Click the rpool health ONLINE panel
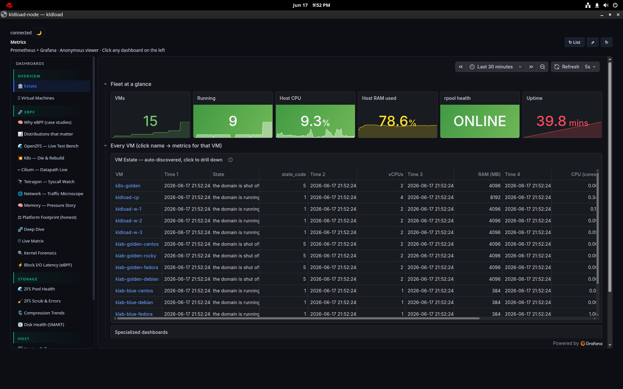This screenshot has width=623, height=389. click(x=480, y=115)
